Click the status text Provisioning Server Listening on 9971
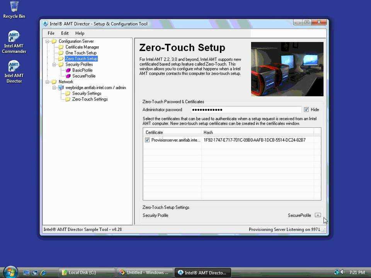This screenshot has height=278, width=371. (284, 229)
